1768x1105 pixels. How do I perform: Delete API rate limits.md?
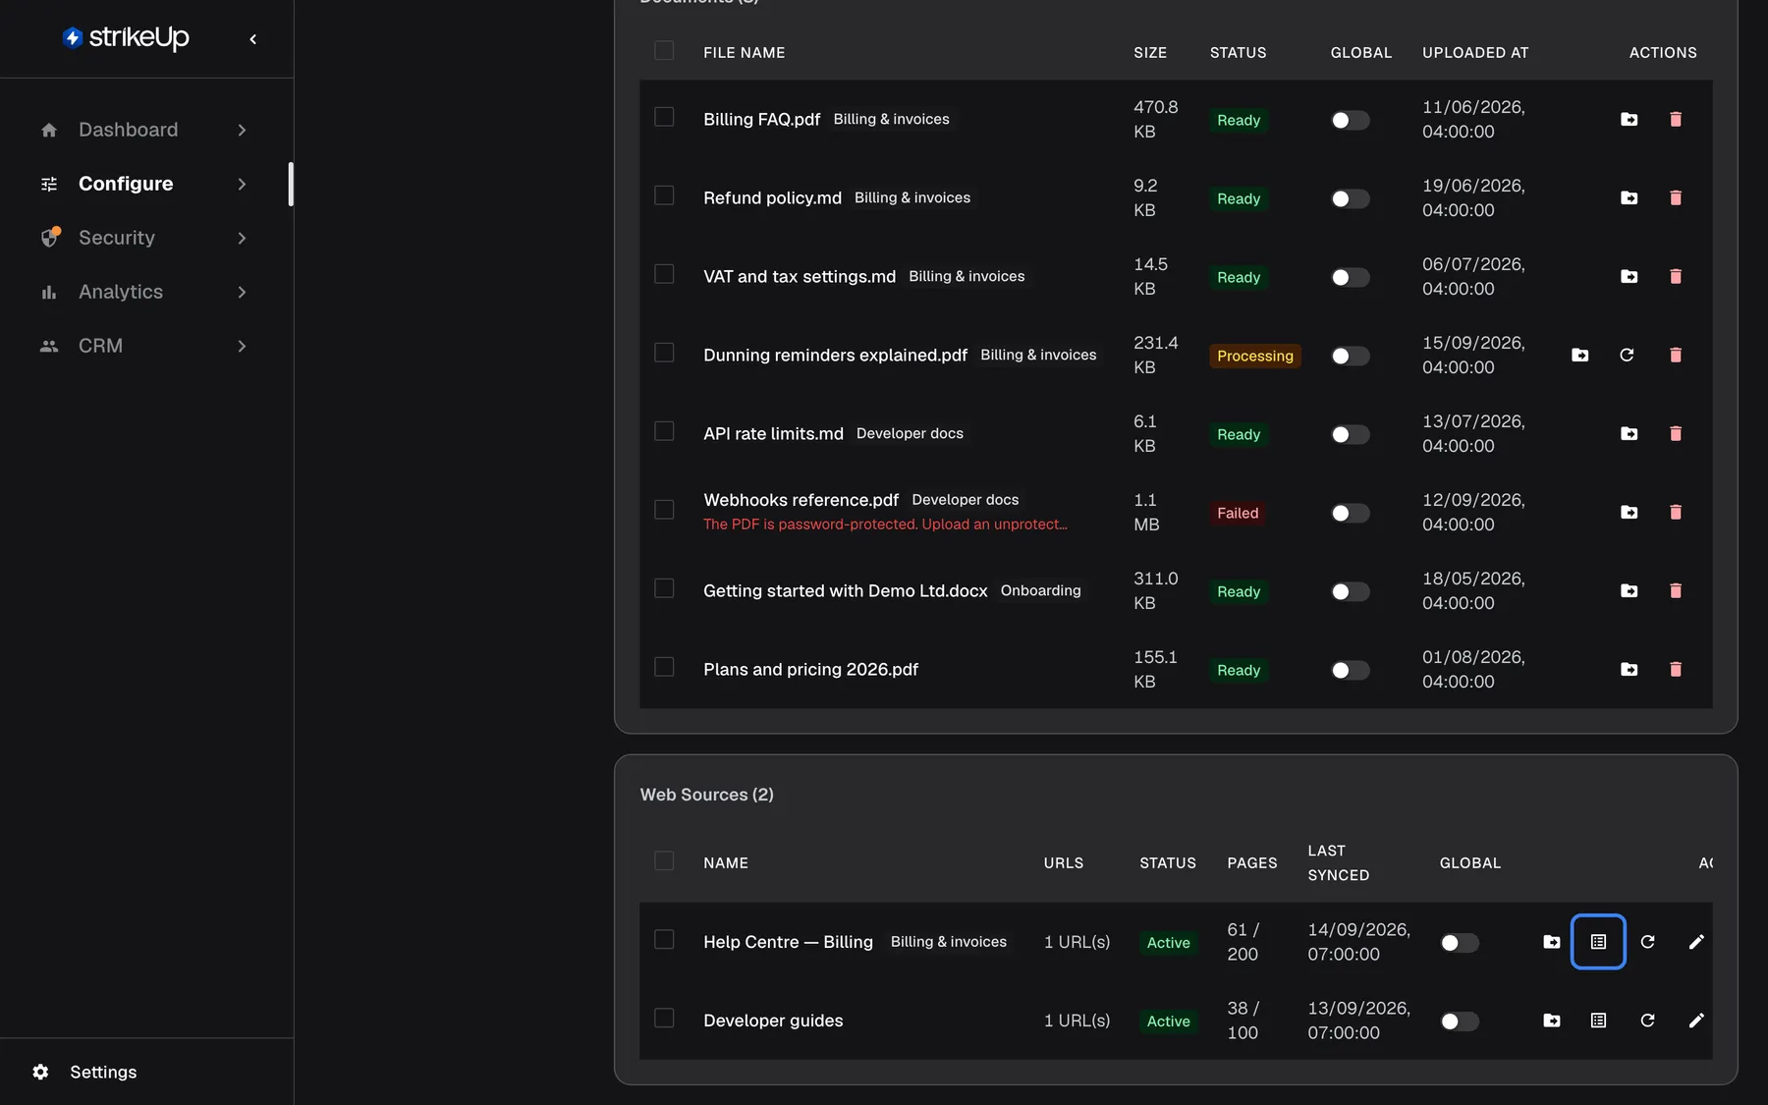coord(1676,433)
